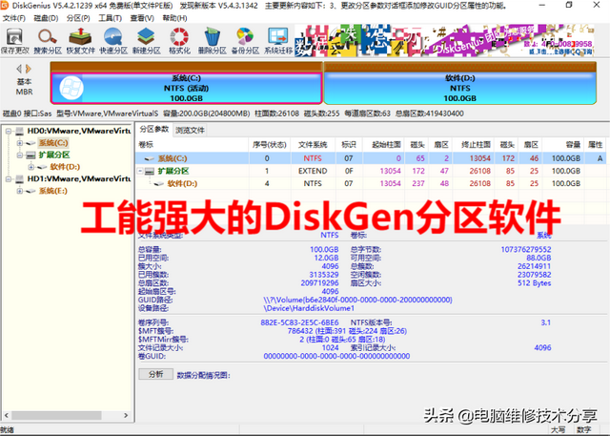
Task: Click the 大写 indicator in status bar
Action: click(x=558, y=429)
